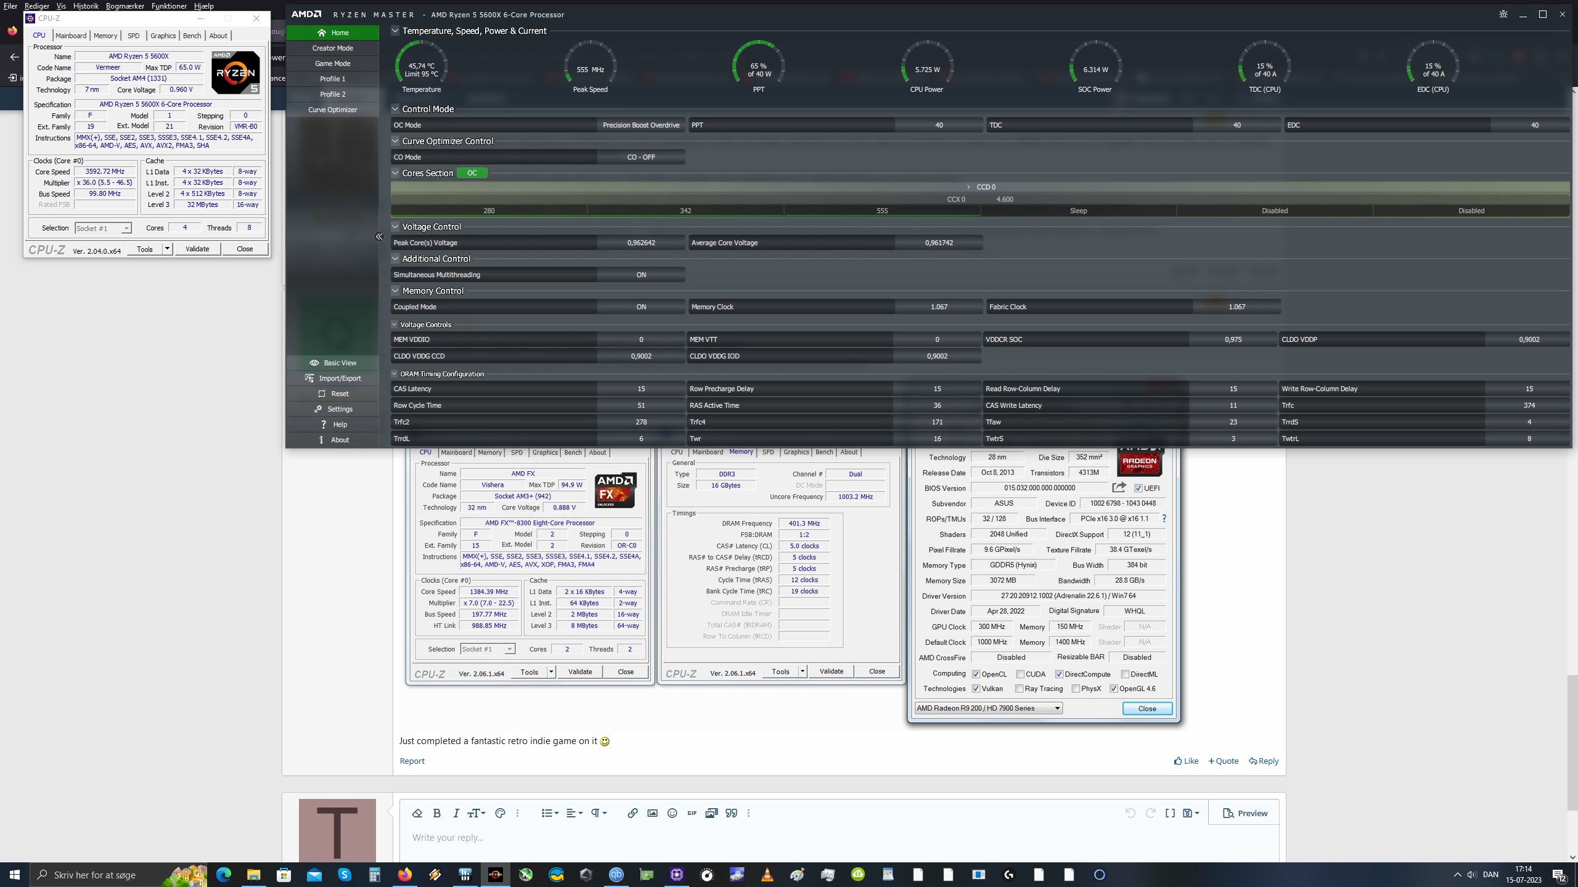Toggle Vulkan checkbox in GPU-Z

coord(976,689)
